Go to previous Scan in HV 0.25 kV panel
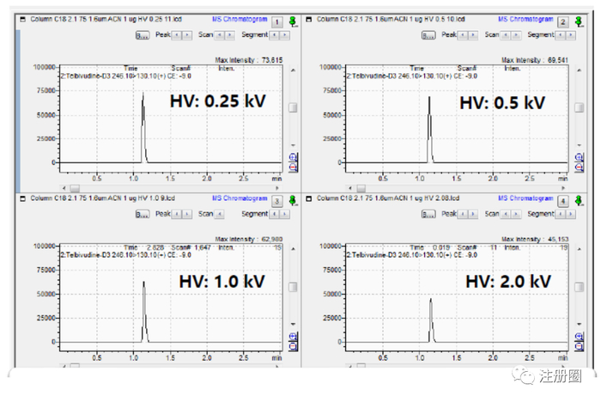 point(220,35)
